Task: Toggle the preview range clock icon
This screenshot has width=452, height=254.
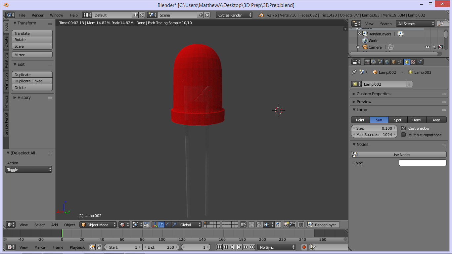Action: (92, 247)
